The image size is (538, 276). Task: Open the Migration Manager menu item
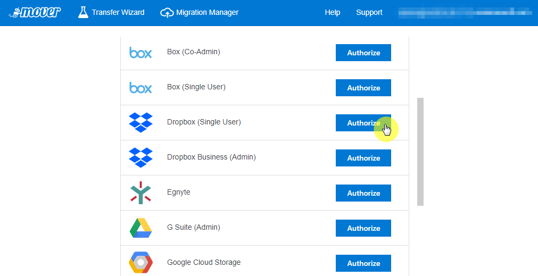200,13
